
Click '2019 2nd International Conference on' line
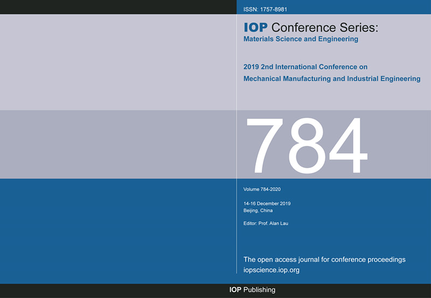[305, 67]
